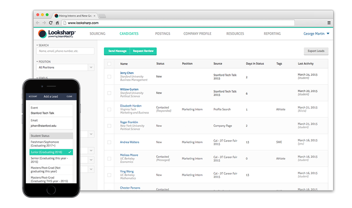The height and width of the screenshot is (208, 352).
Task: Open Melissa Moore's candidate profile
Action: pos(129,155)
